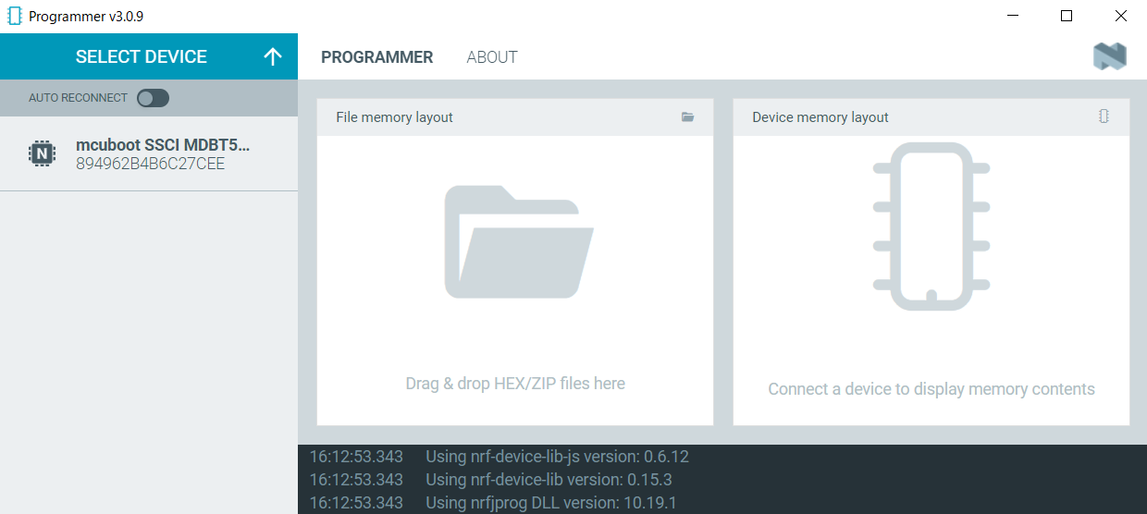
Task: Click the small chip icon in Device memory layout
Action: [x=1104, y=116]
